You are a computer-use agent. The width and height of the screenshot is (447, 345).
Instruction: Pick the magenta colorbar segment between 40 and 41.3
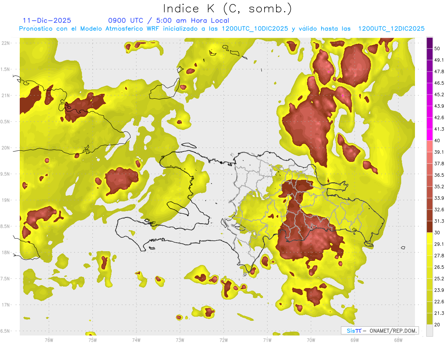[x=429, y=135]
